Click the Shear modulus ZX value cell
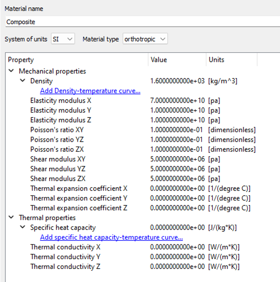This screenshot has width=280, height=282. tap(178, 179)
